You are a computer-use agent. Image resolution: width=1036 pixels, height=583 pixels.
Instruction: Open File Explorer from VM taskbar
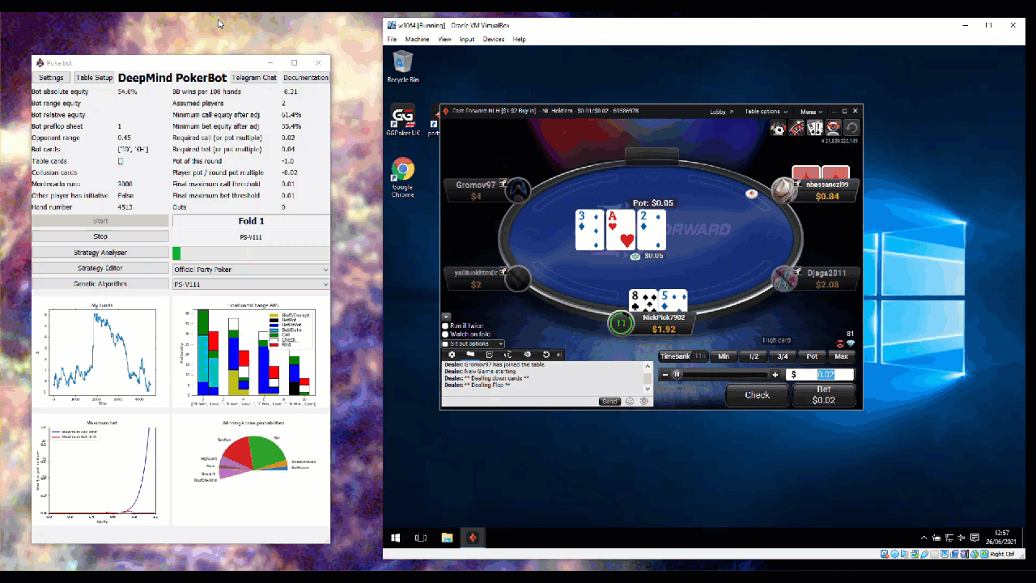pyautogui.click(x=447, y=538)
